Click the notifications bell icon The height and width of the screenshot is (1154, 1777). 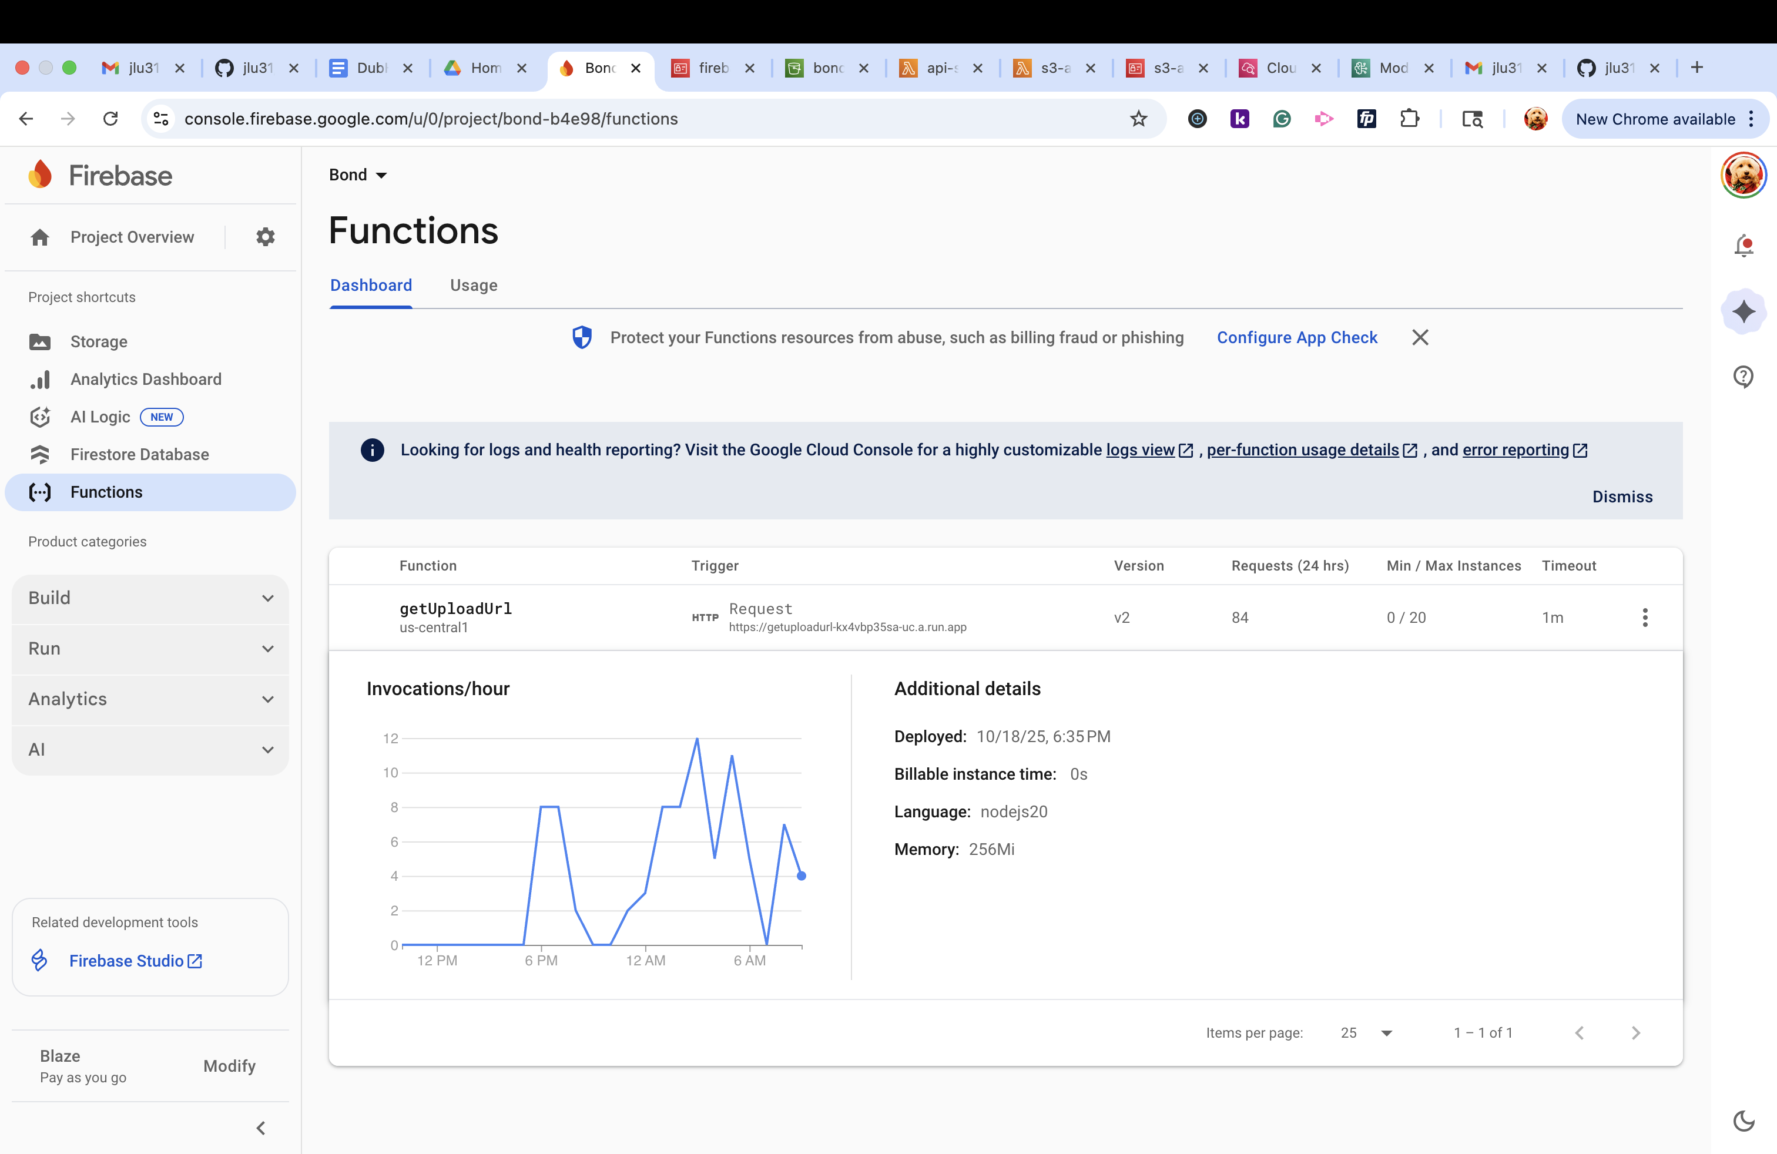coord(1744,246)
